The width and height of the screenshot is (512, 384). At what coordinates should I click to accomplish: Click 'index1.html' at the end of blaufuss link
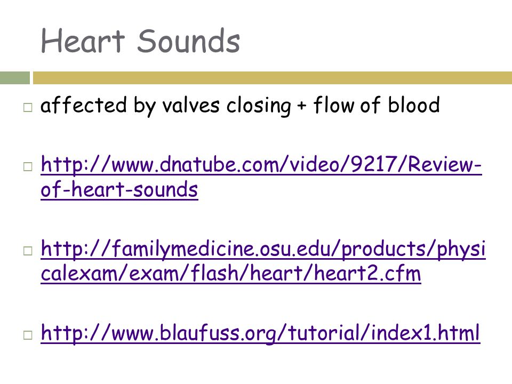click(x=426, y=332)
